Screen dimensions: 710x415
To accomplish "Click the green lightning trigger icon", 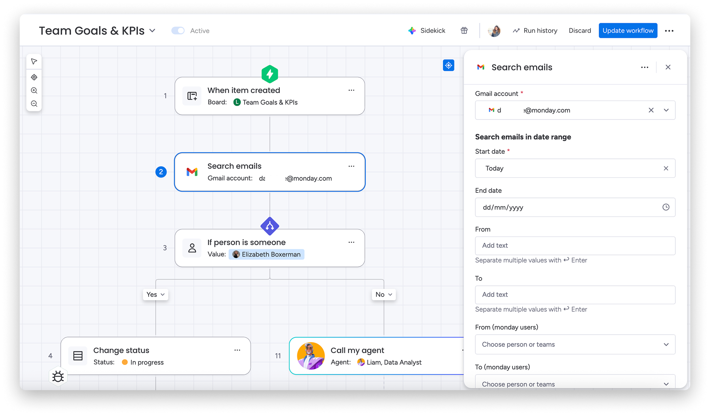I will (270, 74).
